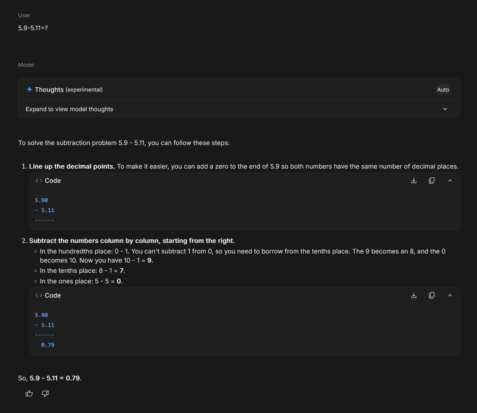Screen dimensions: 477x413
Task: Click the thumbs down feedback icon
Action: pos(45,393)
